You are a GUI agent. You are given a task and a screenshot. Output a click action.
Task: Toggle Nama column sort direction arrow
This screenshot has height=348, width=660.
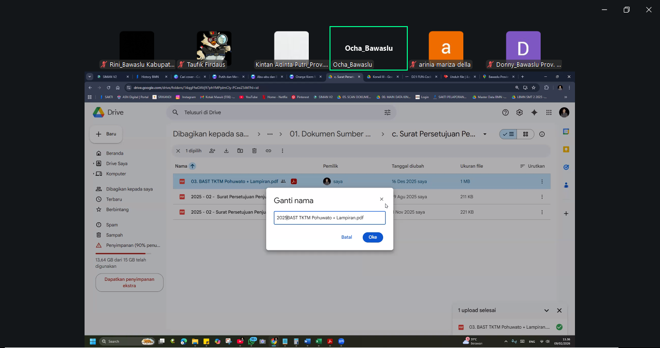192,166
